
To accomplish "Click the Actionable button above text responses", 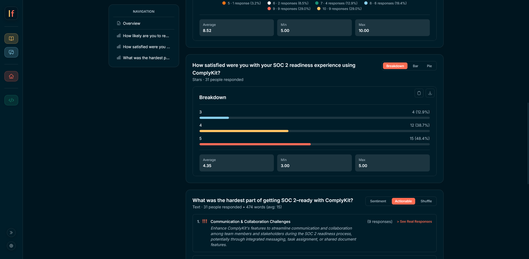I will point(403,201).
